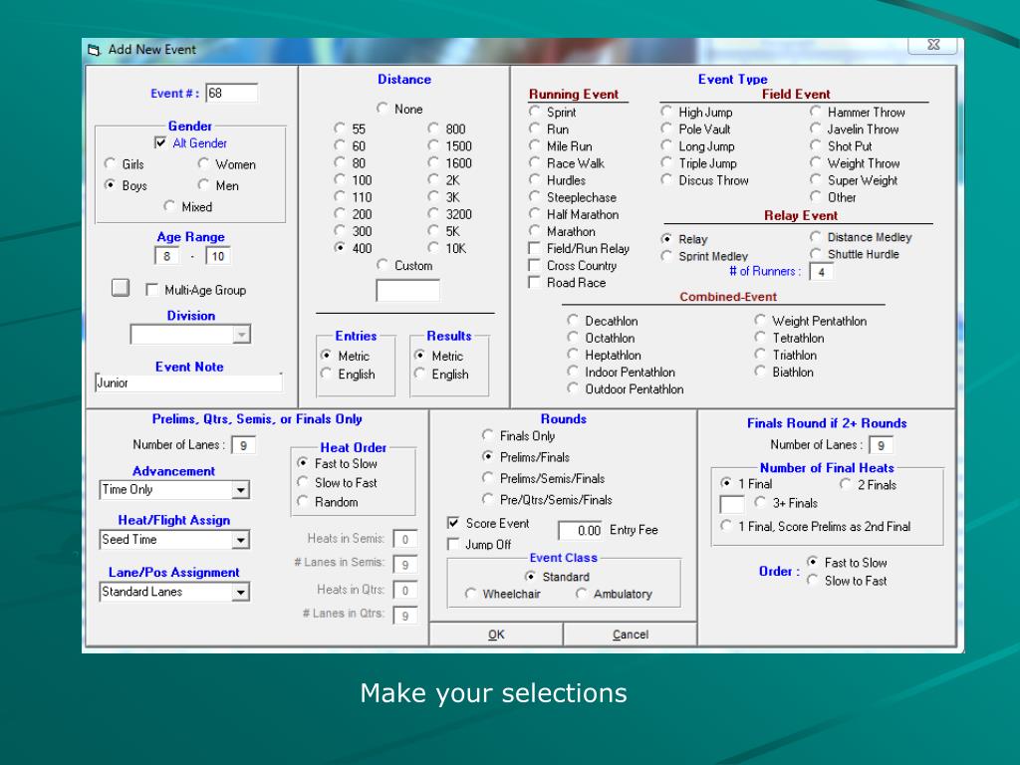The image size is (1020, 765).
Task: Open the Advancement Time Only dropdown
Action: pyautogui.click(x=241, y=490)
